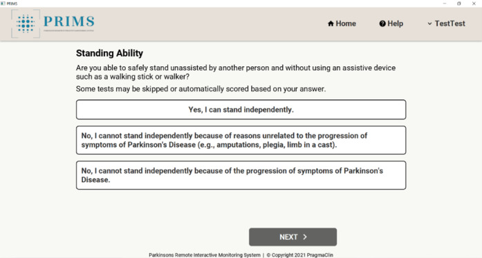The image size is (482, 258).
Task: Maximize the PRIMS window
Action: [459, 3]
